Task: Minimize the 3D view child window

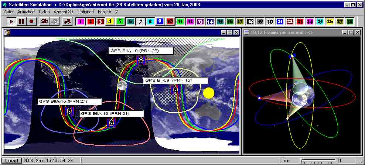Action: tap(345, 32)
